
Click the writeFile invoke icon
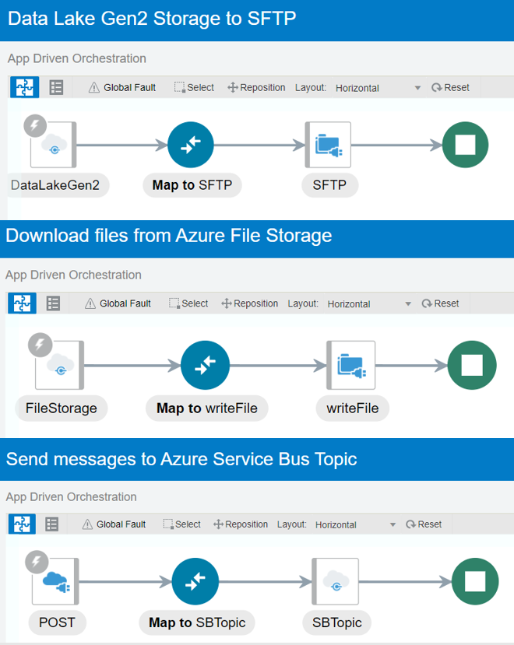point(352,364)
